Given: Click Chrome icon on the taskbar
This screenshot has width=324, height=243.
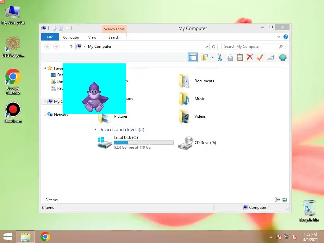Looking at the screenshot, I should [45, 237].
